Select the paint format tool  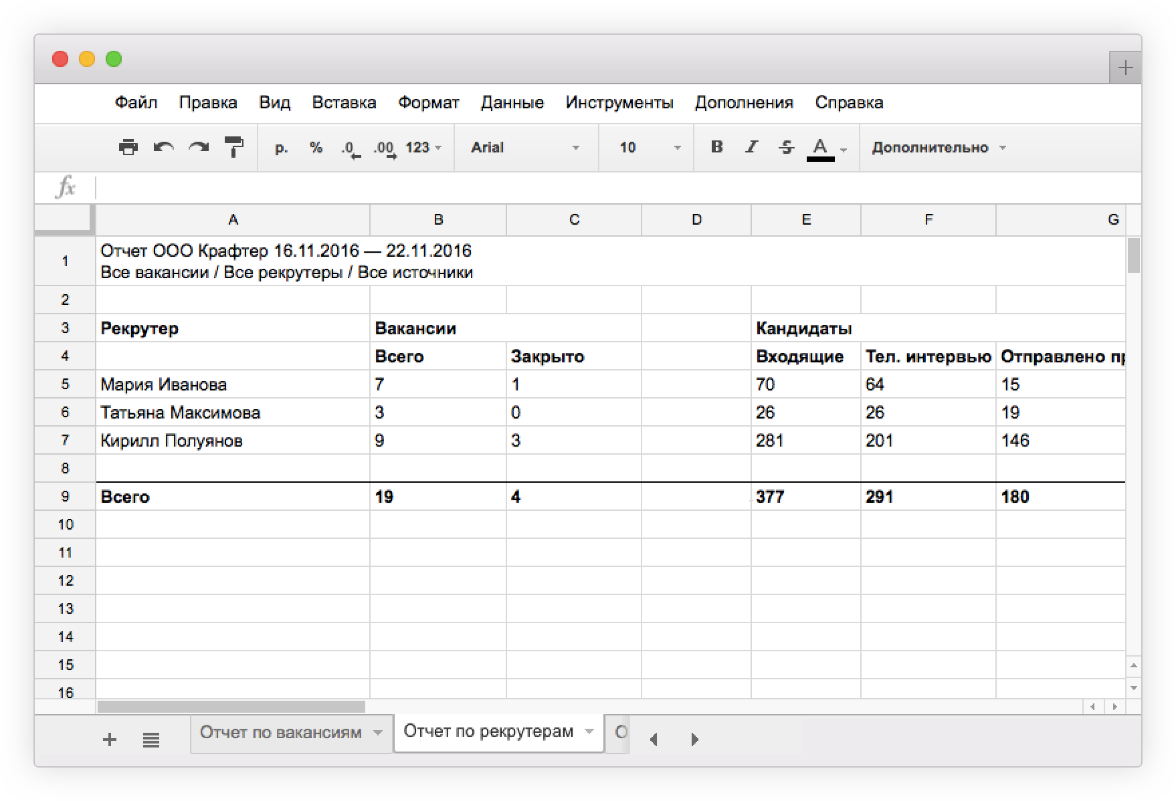point(233,147)
